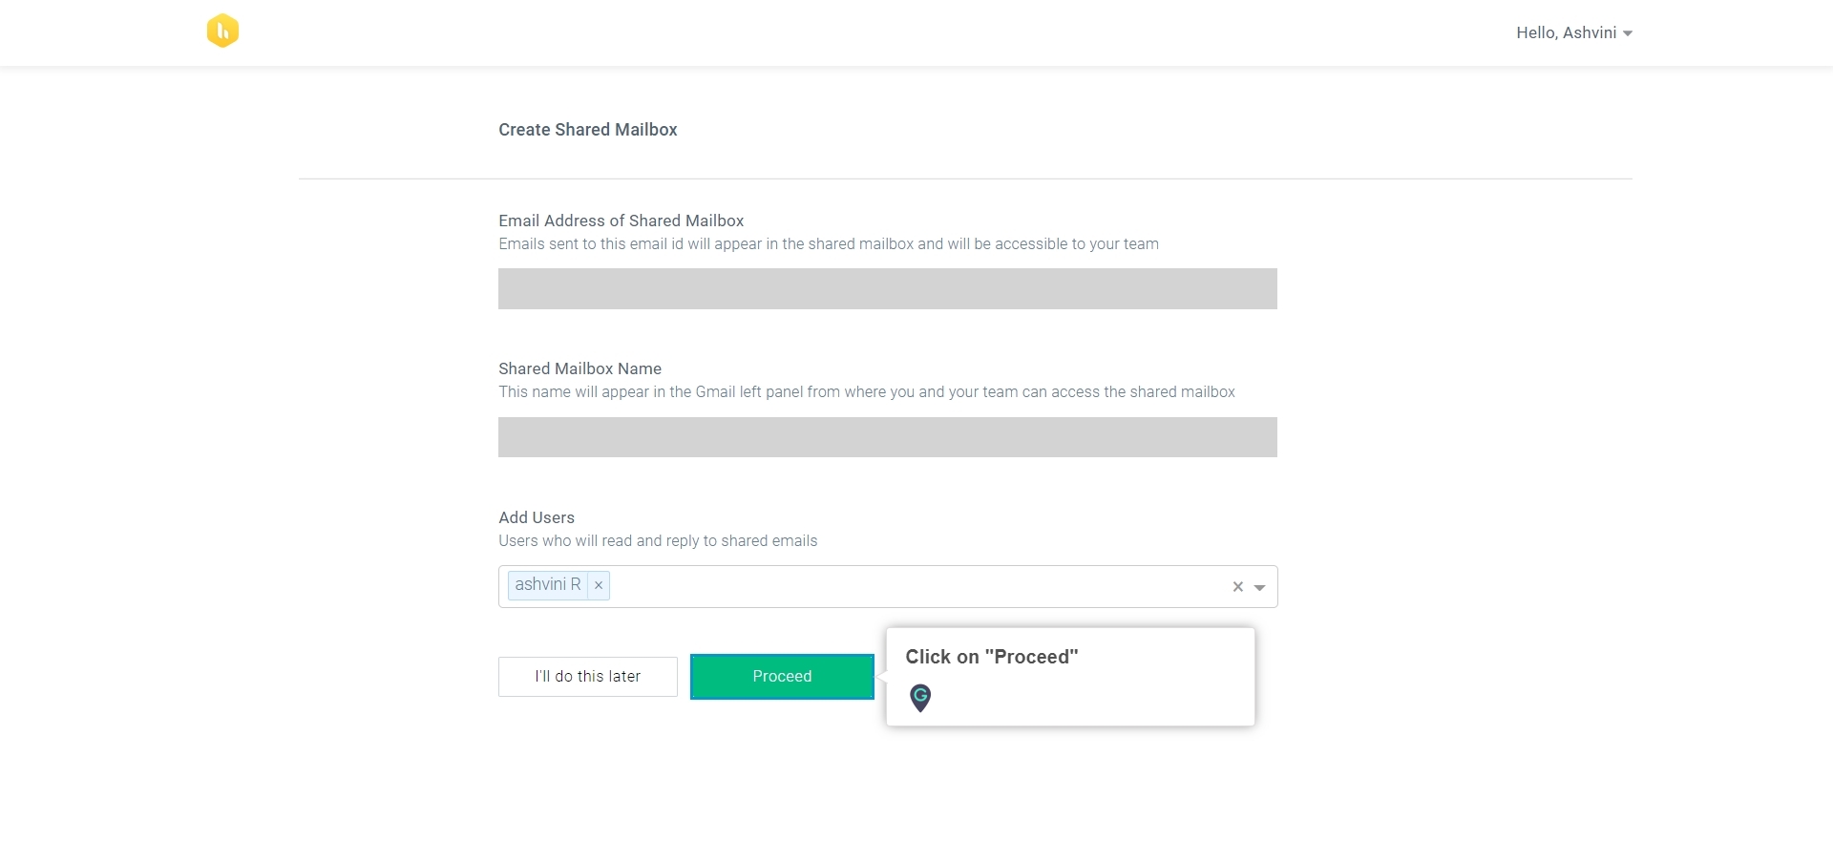Select the ashvini R user chip
Image resolution: width=1833 pixels, height=862 pixels.
tap(547, 584)
